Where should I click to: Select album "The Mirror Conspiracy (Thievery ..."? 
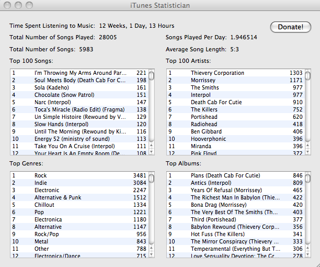tap(236, 242)
